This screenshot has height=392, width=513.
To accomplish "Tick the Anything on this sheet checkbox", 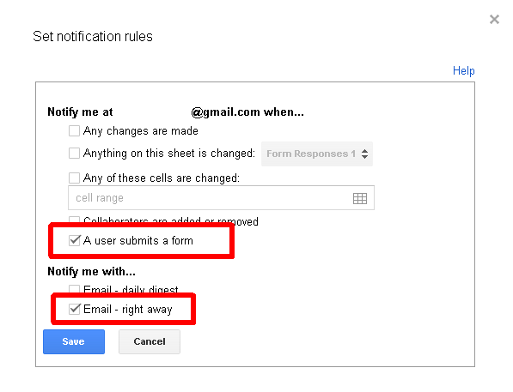I will click(x=74, y=154).
